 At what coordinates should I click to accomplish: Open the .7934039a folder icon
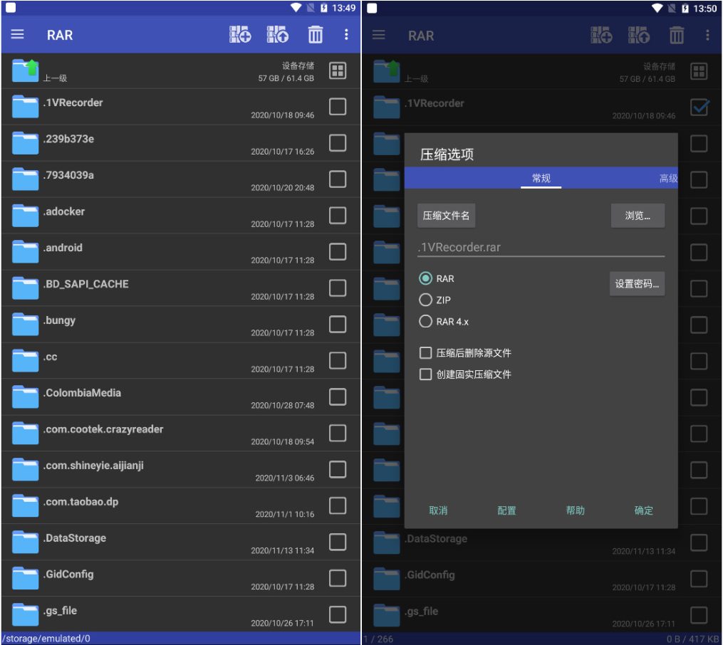point(26,179)
